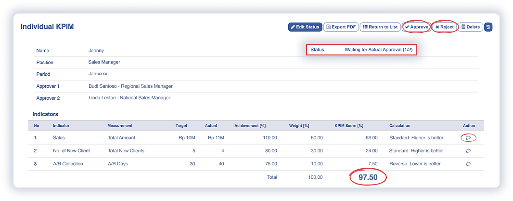This screenshot has height=201, width=513.
Task: Click the Weight [%] column header
Action: 299,126
